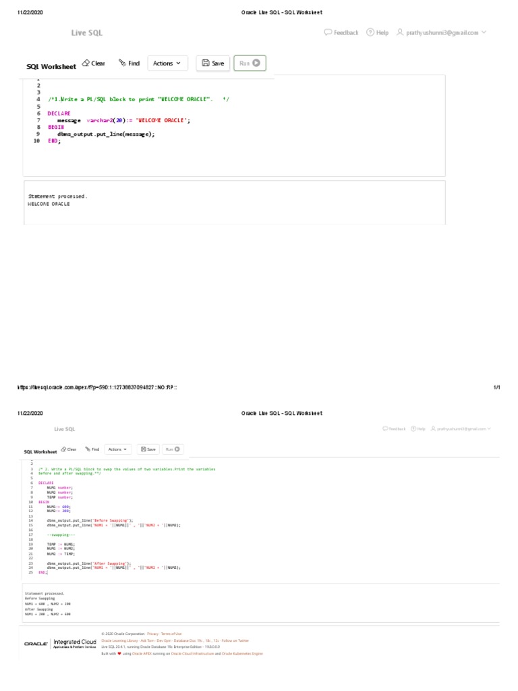The image size is (518, 691).
Task: Open Oracle Kubernetes Engine footer link
Action: (x=242, y=653)
